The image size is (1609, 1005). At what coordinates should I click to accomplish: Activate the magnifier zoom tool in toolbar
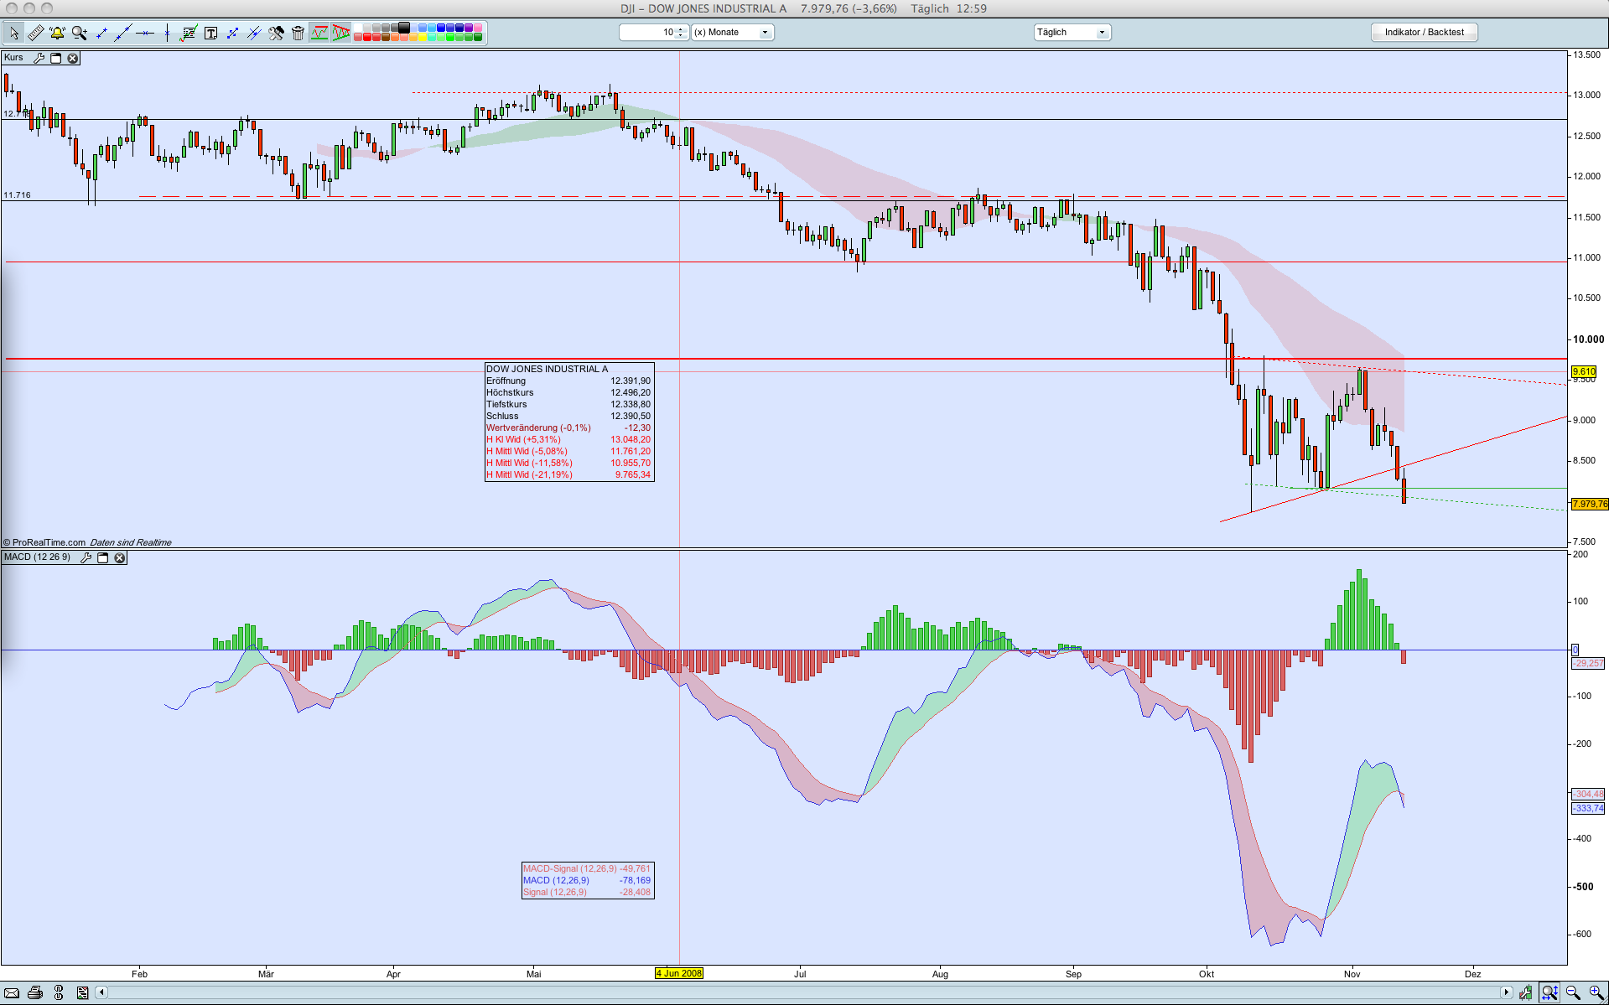coord(80,33)
